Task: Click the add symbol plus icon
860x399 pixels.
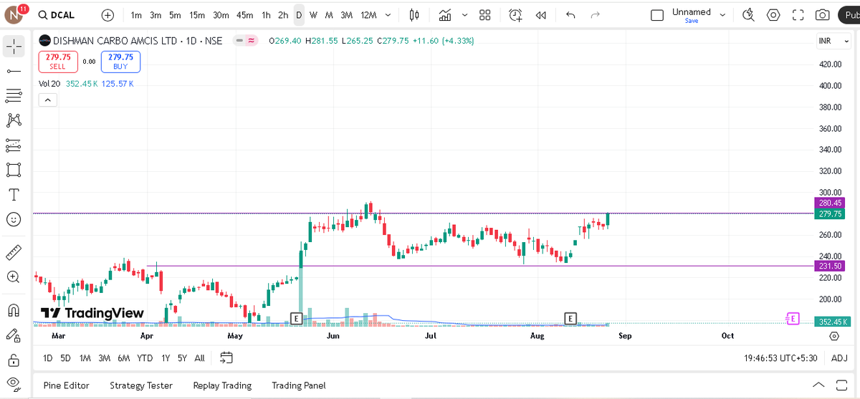Action: coord(107,15)
